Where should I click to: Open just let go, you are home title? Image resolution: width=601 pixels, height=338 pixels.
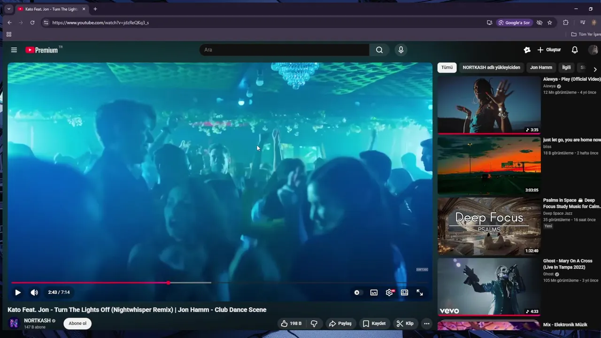(x=572, y=140)
